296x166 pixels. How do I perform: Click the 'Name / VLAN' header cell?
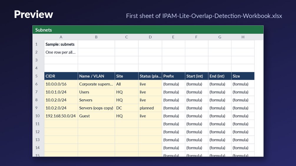96,76
